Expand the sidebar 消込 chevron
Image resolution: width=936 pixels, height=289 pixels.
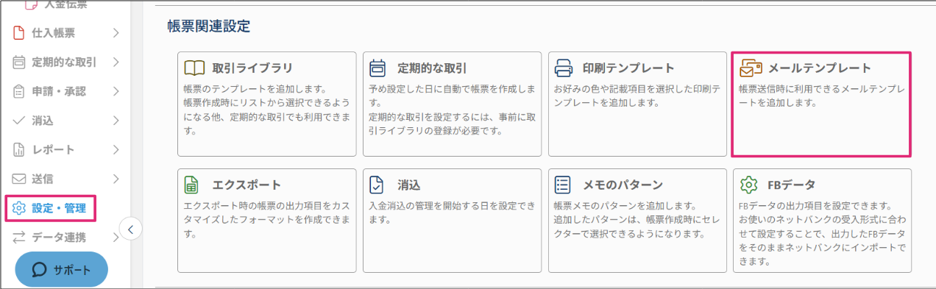click(116, 121)
